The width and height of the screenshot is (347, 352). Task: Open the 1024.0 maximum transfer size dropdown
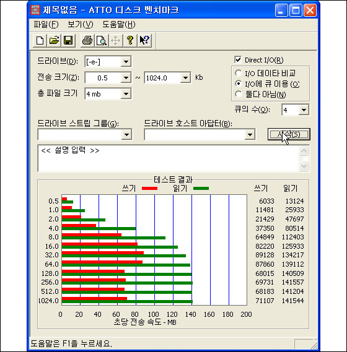click(x=185, y=78)
